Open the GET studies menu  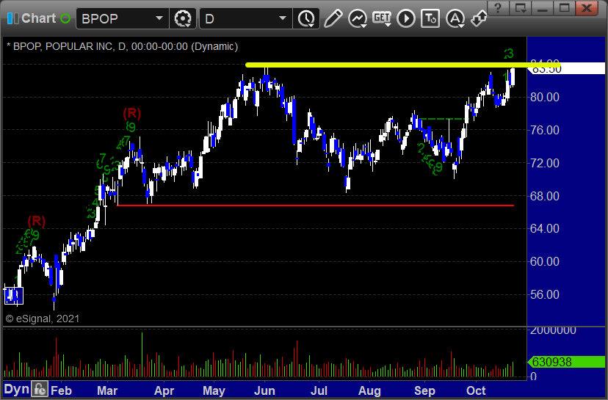pyautogui.click(x=382, y=18)
